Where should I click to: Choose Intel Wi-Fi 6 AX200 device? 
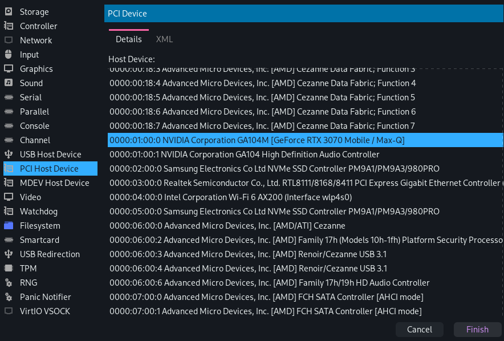(230, 197)
